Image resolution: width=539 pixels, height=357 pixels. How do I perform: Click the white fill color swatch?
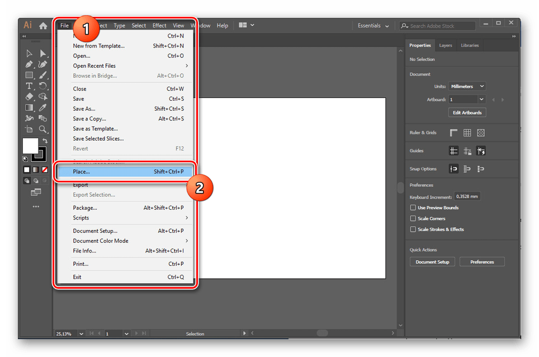pos(30,146)
